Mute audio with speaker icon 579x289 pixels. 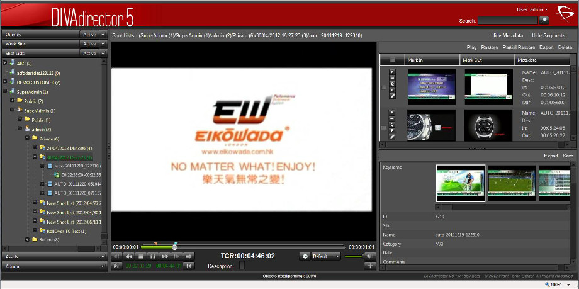pyautogui.click(x=369, y=256)
